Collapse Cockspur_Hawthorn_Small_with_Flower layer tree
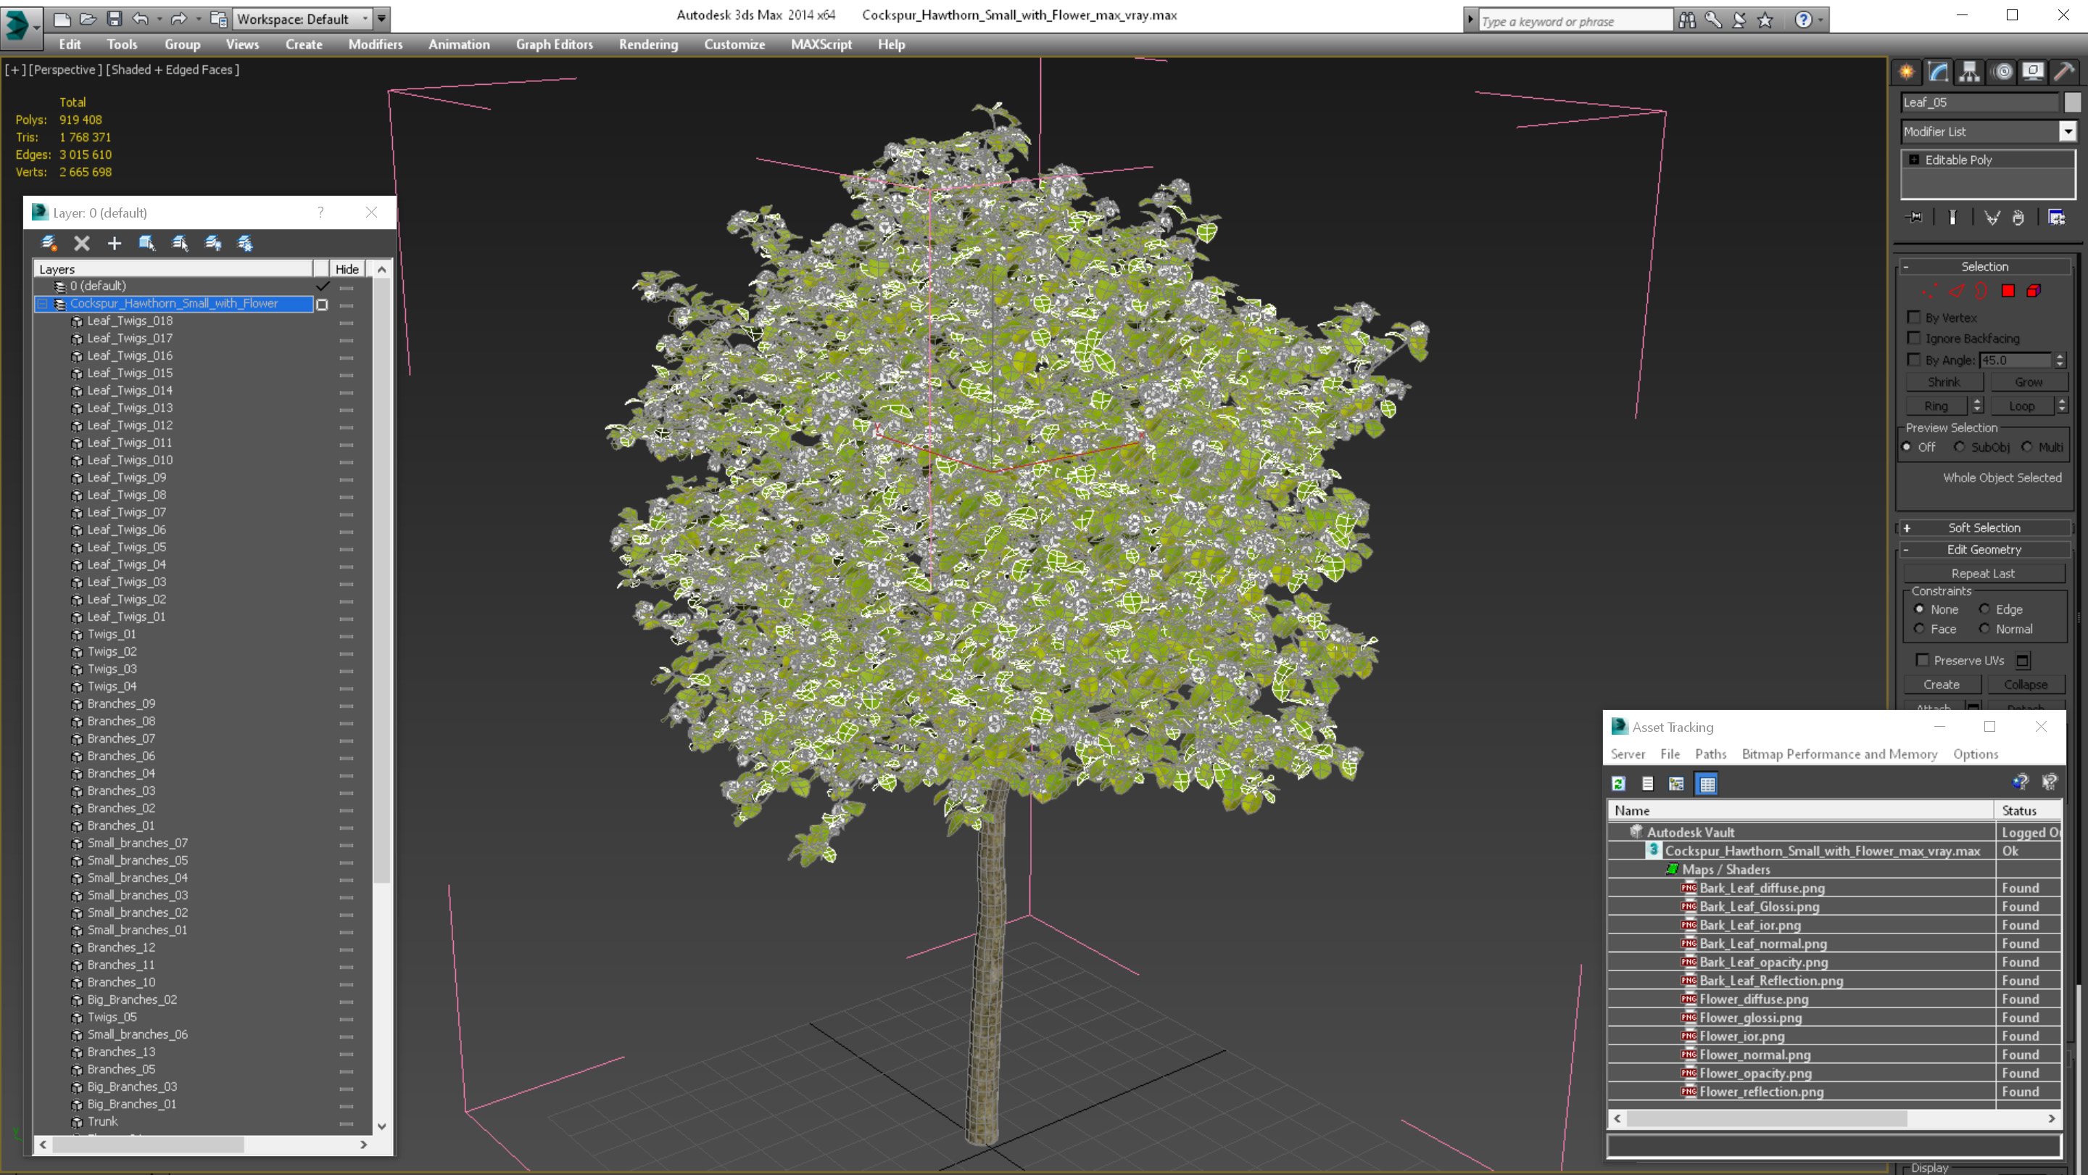 click(42, 304)
